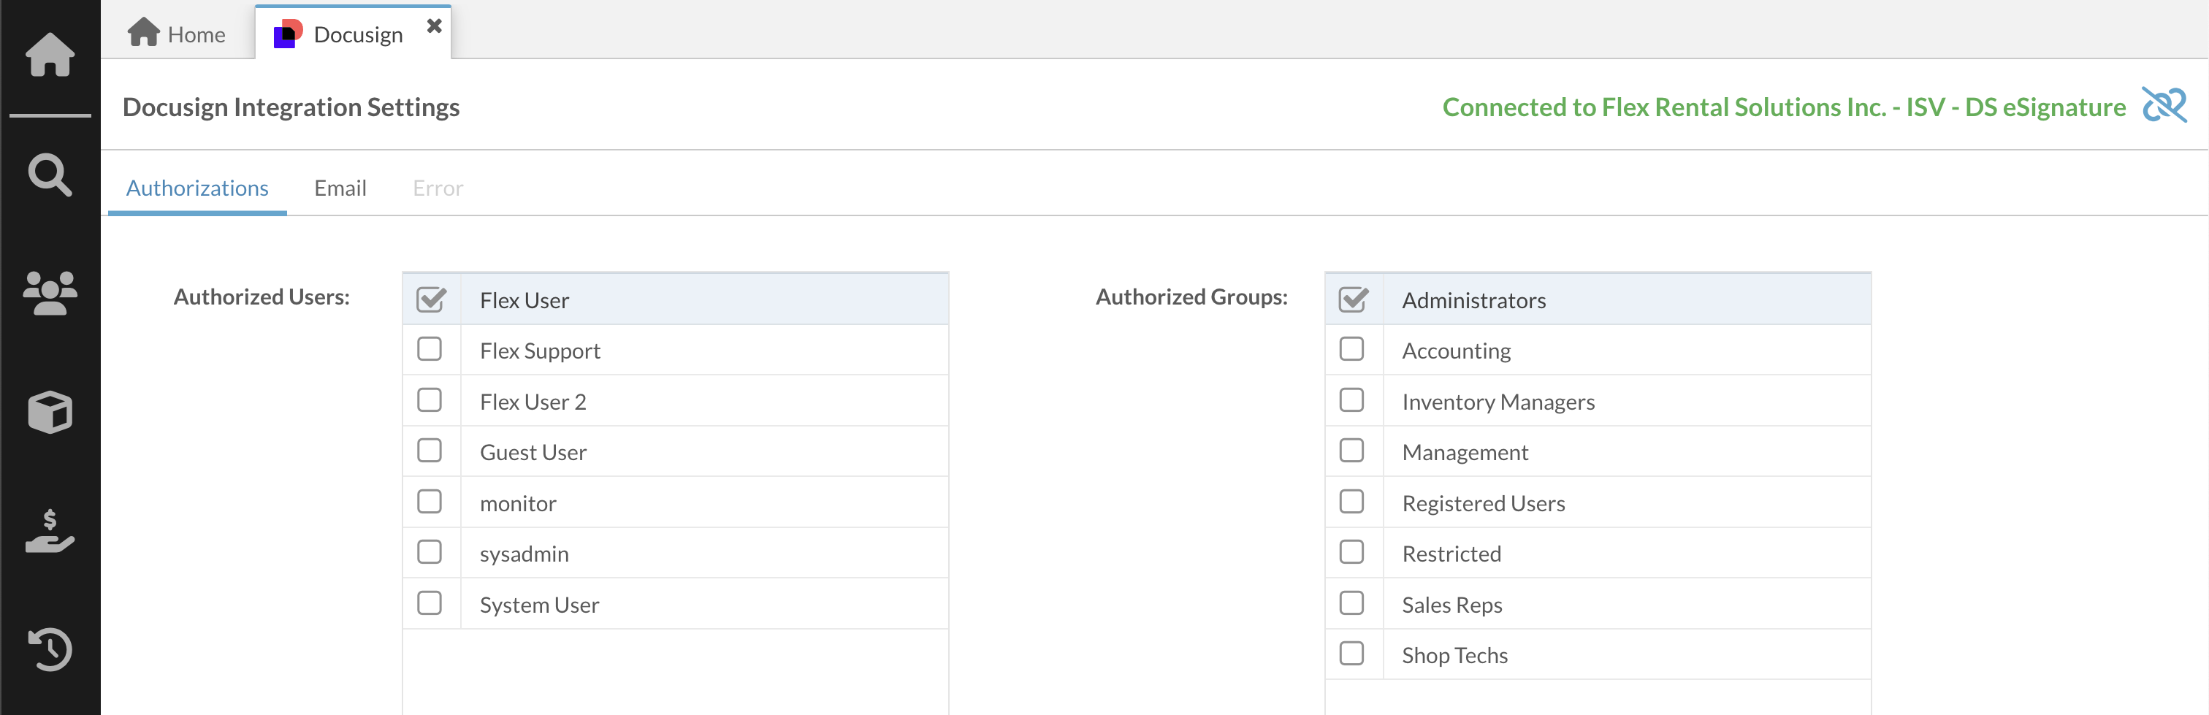
Task: Open the home icon in the sidebar
Action: (50, 55)
